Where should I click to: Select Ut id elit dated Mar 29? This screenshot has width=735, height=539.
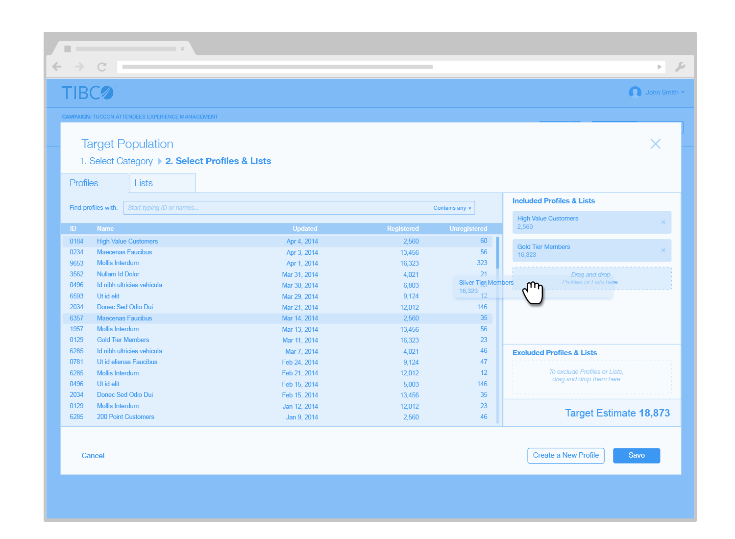278,296
